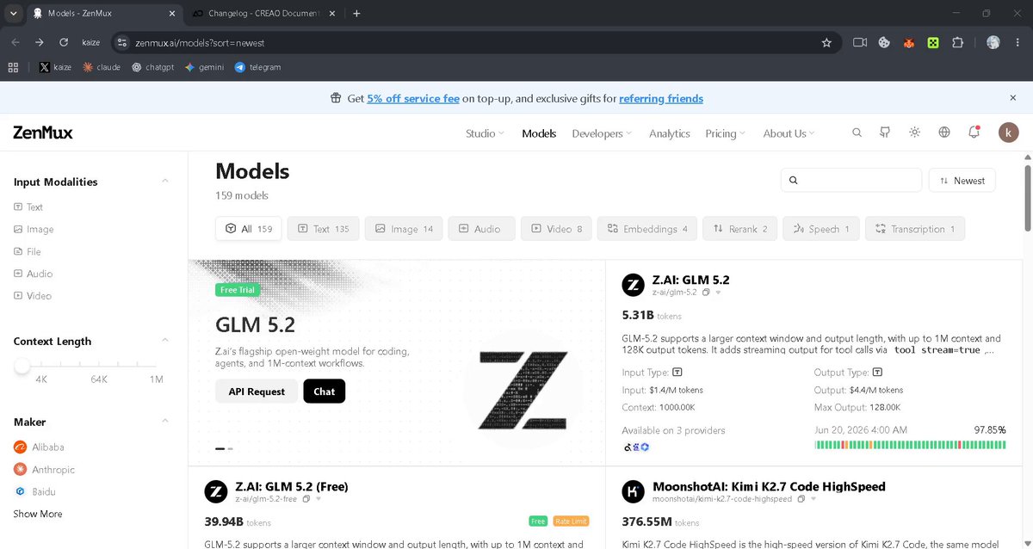Image resolution: width=1033 pixels, height=549 pixels.
Task: Expand the Developers menu
Action: pyautogui.click(x=601, y=133)
